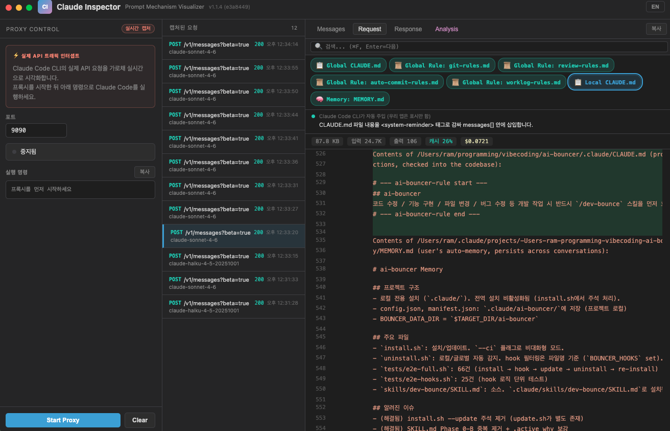The width and height of the screenshot is (670, 431).
Task: Click the 중지됨 proxy status indicator
Action: pyautogui.click(x=80, y=152)
